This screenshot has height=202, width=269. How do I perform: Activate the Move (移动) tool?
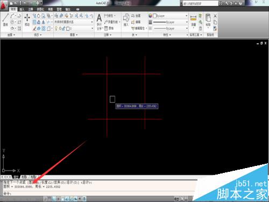(x=27, y=20)
